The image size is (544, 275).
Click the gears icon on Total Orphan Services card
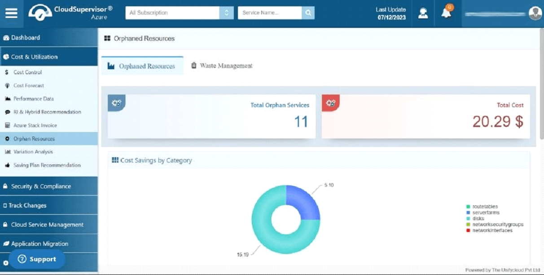pyautogui.click(x=116, y=103)
